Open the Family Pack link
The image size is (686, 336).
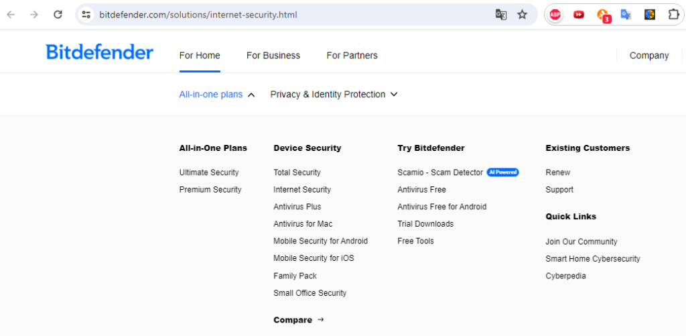295,276
